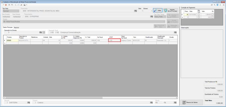This screenshot has height=107, width=226.
Task: Click the blue remote-support icon at top right
Action: click(217, 5)
